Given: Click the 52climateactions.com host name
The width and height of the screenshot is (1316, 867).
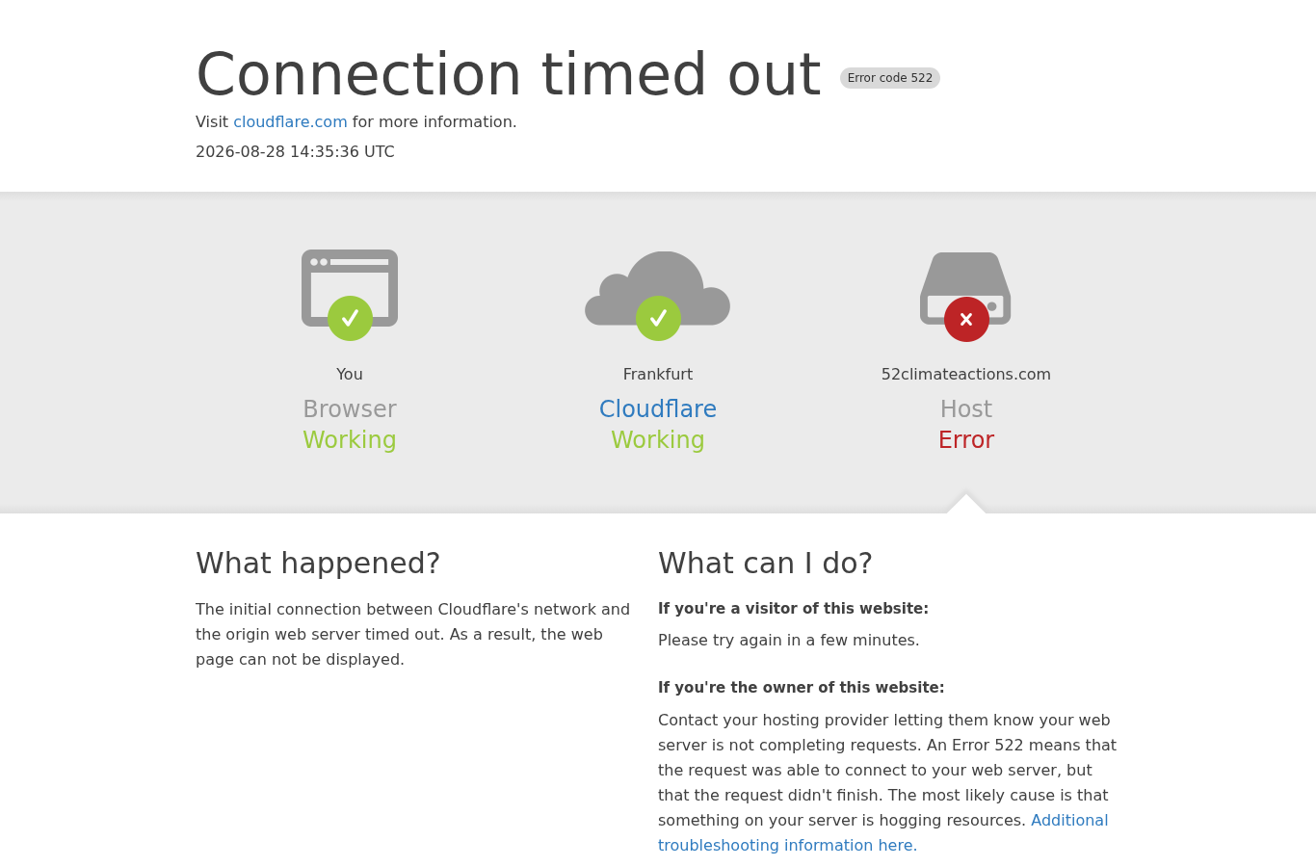Looking at the screenshot, I should pos(966,375).
